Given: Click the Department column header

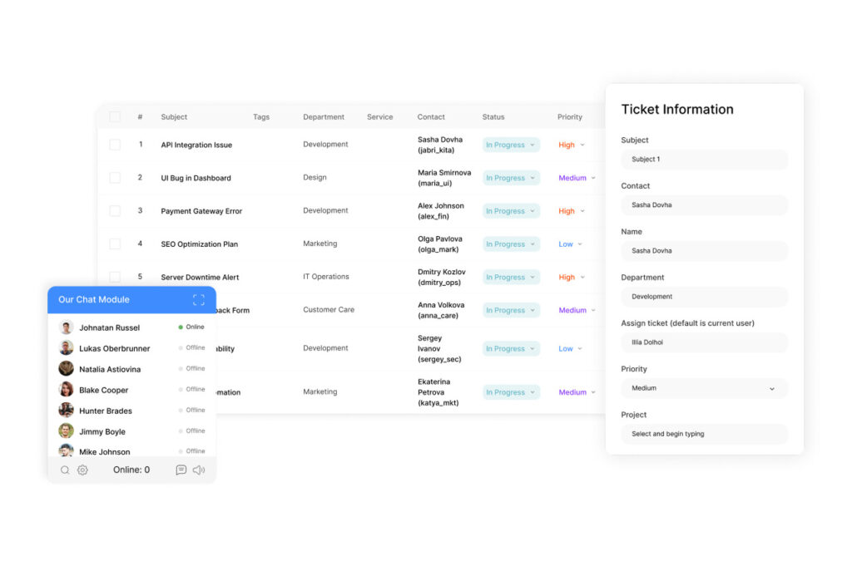Looking at the screenshot, I should point(323,117).
